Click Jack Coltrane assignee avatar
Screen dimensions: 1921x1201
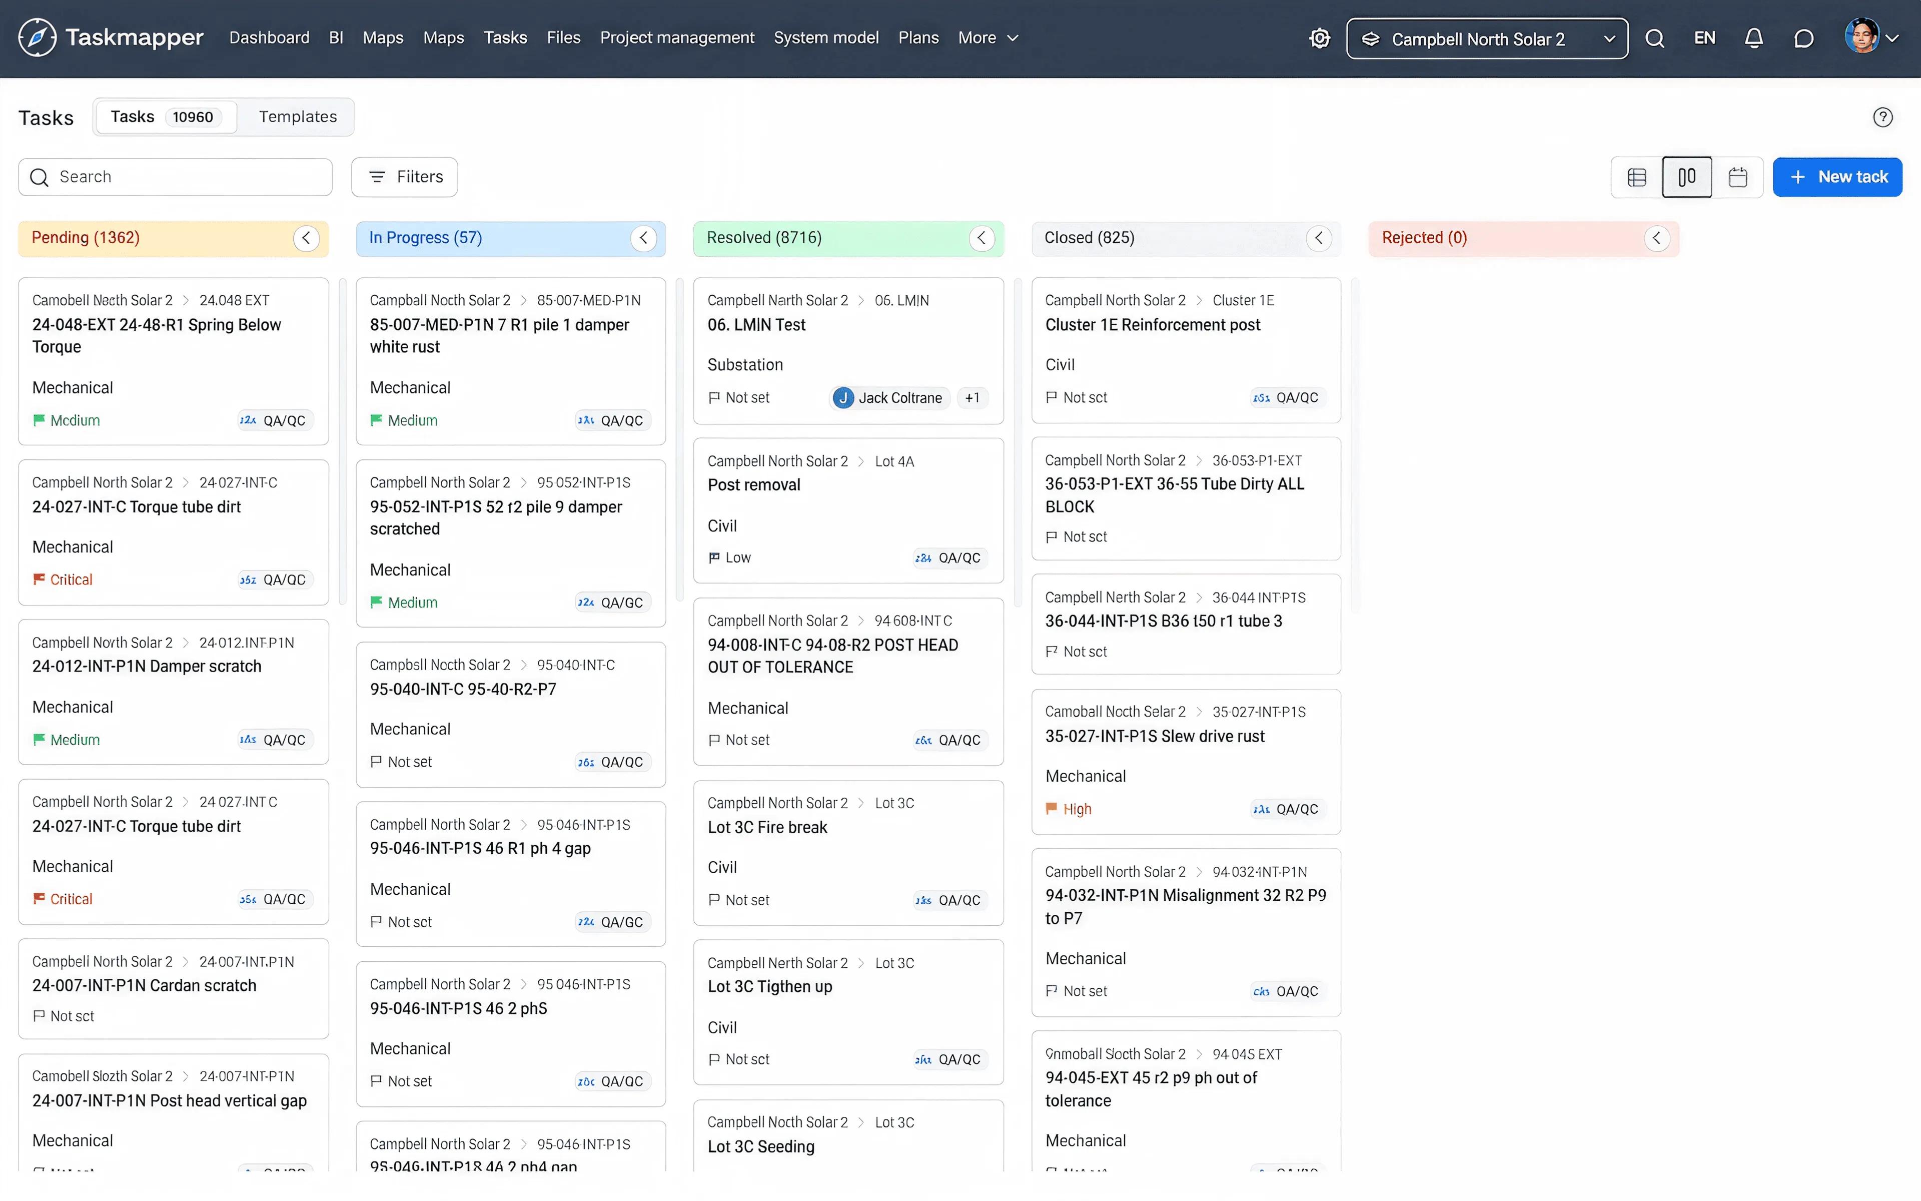tap(843, 398)
